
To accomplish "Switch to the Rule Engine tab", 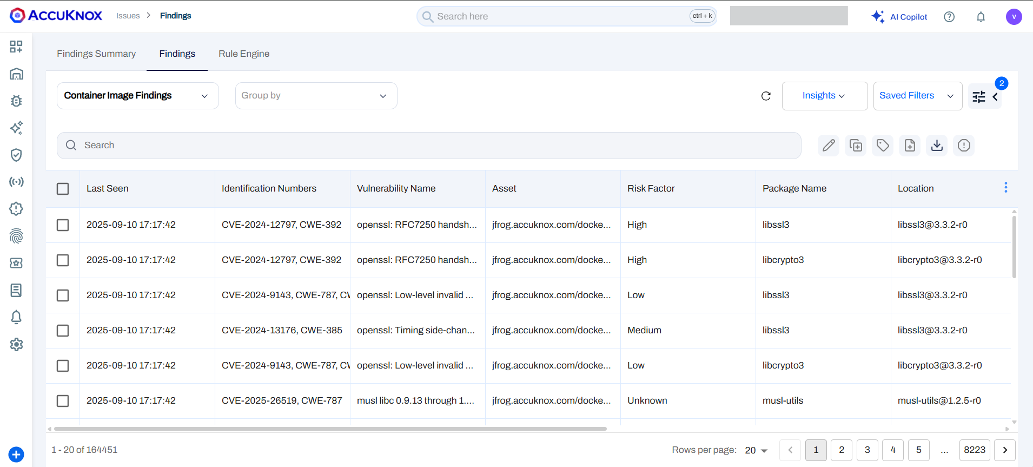I will click(x=244, y=54).
